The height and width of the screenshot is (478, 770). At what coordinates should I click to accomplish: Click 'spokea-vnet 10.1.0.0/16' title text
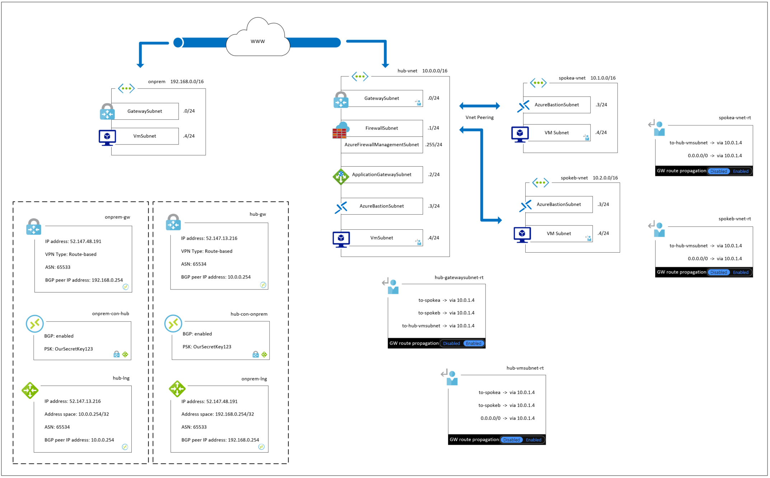point(587,78)
